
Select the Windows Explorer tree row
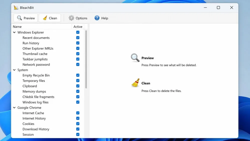point(48,32)
